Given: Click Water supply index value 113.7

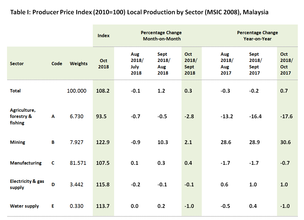Looking at the screenshot, I should click(103, 206).
